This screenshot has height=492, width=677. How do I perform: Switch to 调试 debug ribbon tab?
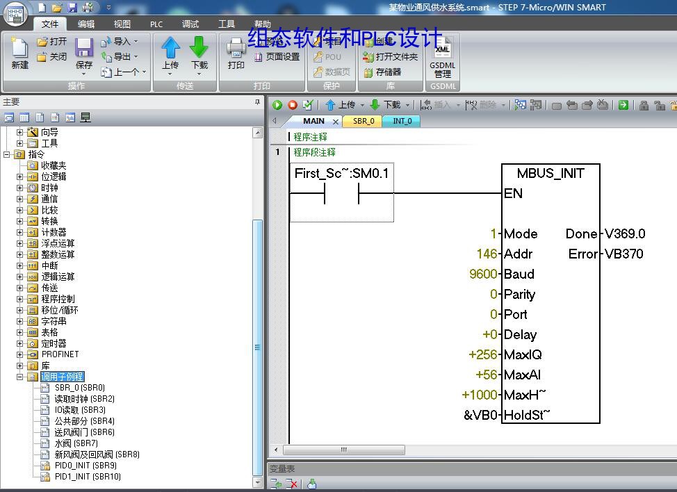[x=190, y=24]
